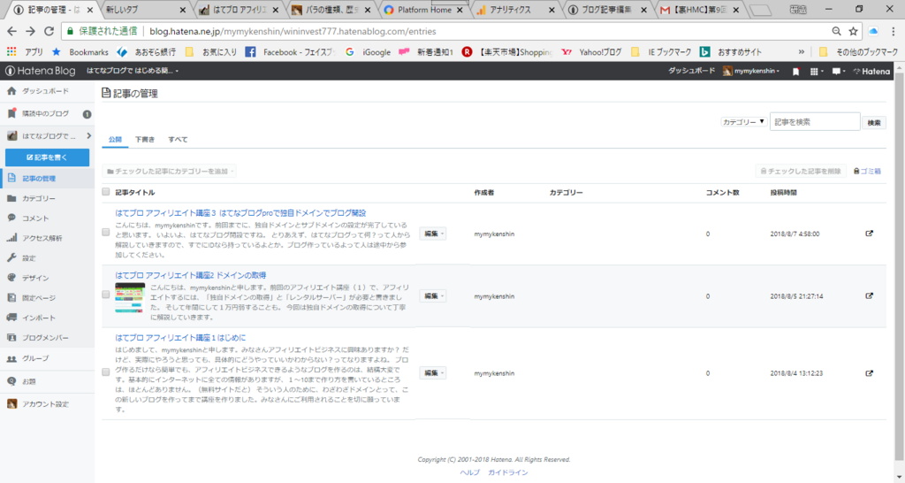
Task: Open header notifications speech bubble icon
Action: point(838,72)
